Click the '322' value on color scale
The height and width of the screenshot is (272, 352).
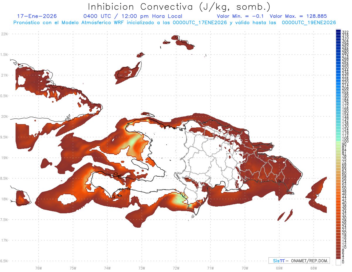coord(345,32)
